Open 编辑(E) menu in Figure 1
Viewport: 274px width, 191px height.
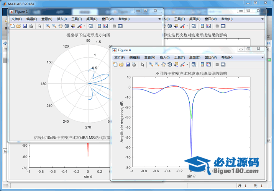click(32, 19)
